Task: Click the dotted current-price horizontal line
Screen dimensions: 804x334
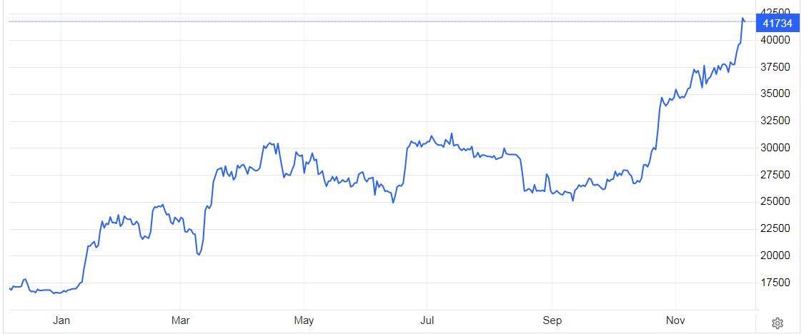Action: coord(357,21)
